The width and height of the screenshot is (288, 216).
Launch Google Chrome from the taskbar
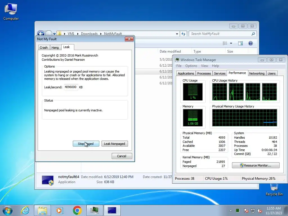tap(77, 210)
